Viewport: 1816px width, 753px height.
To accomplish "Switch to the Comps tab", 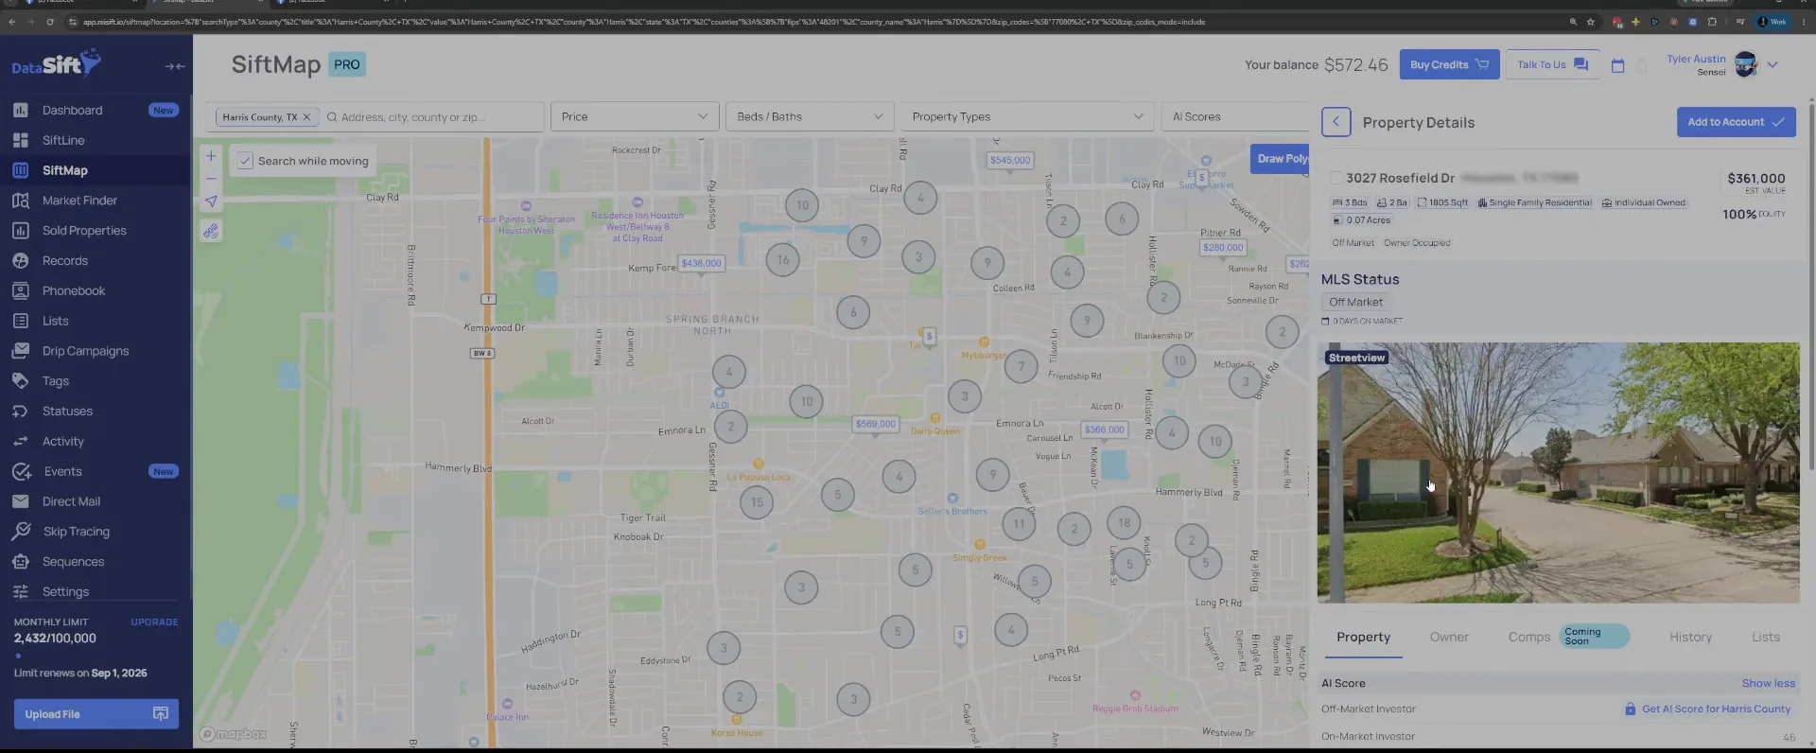I will (x=1528, y=638).
